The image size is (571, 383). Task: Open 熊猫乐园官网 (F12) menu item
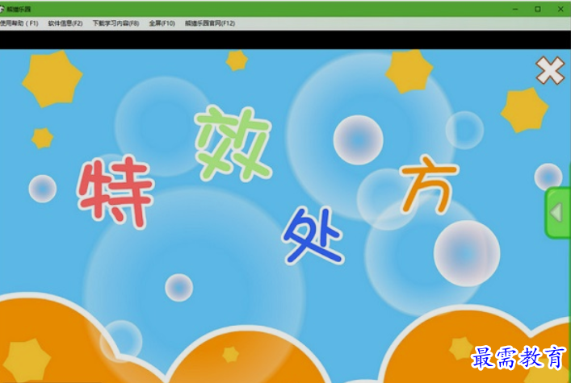pos(210,23)
